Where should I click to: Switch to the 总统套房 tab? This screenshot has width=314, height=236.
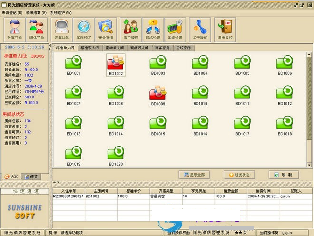click(184, 48)
